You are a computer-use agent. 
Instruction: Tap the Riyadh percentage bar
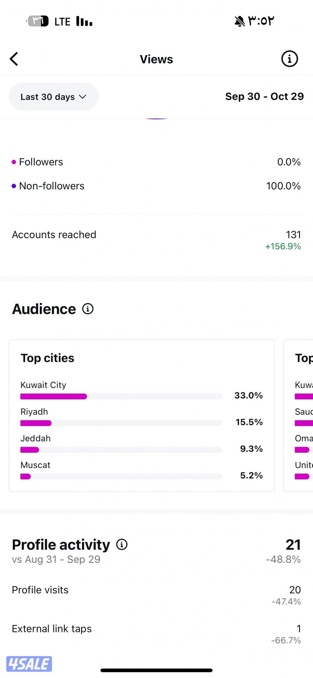pos(121,423)
